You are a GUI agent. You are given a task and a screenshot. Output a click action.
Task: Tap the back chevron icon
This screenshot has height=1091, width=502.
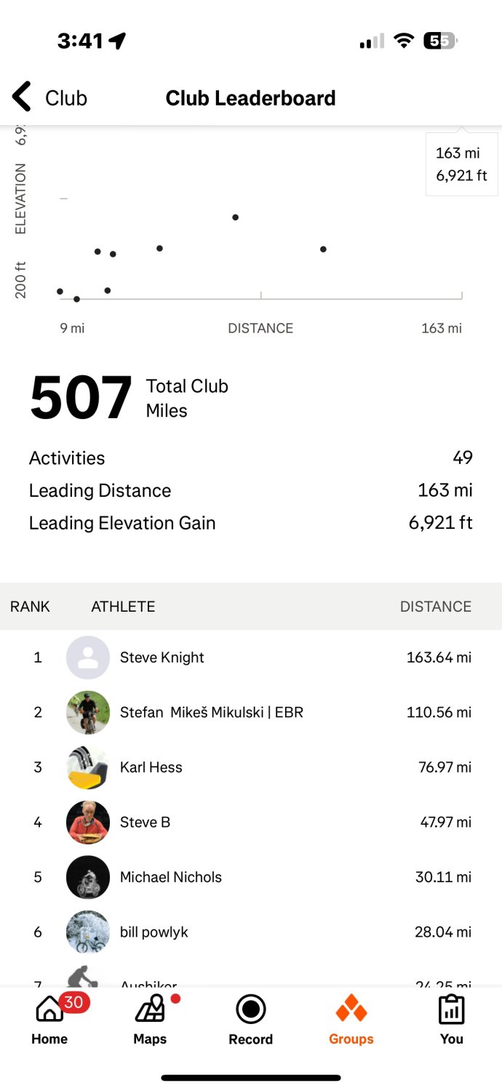tap(22, 97)
